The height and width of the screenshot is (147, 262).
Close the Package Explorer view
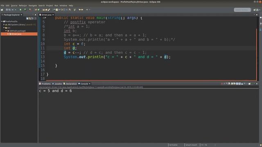click(x=21, y=15)
